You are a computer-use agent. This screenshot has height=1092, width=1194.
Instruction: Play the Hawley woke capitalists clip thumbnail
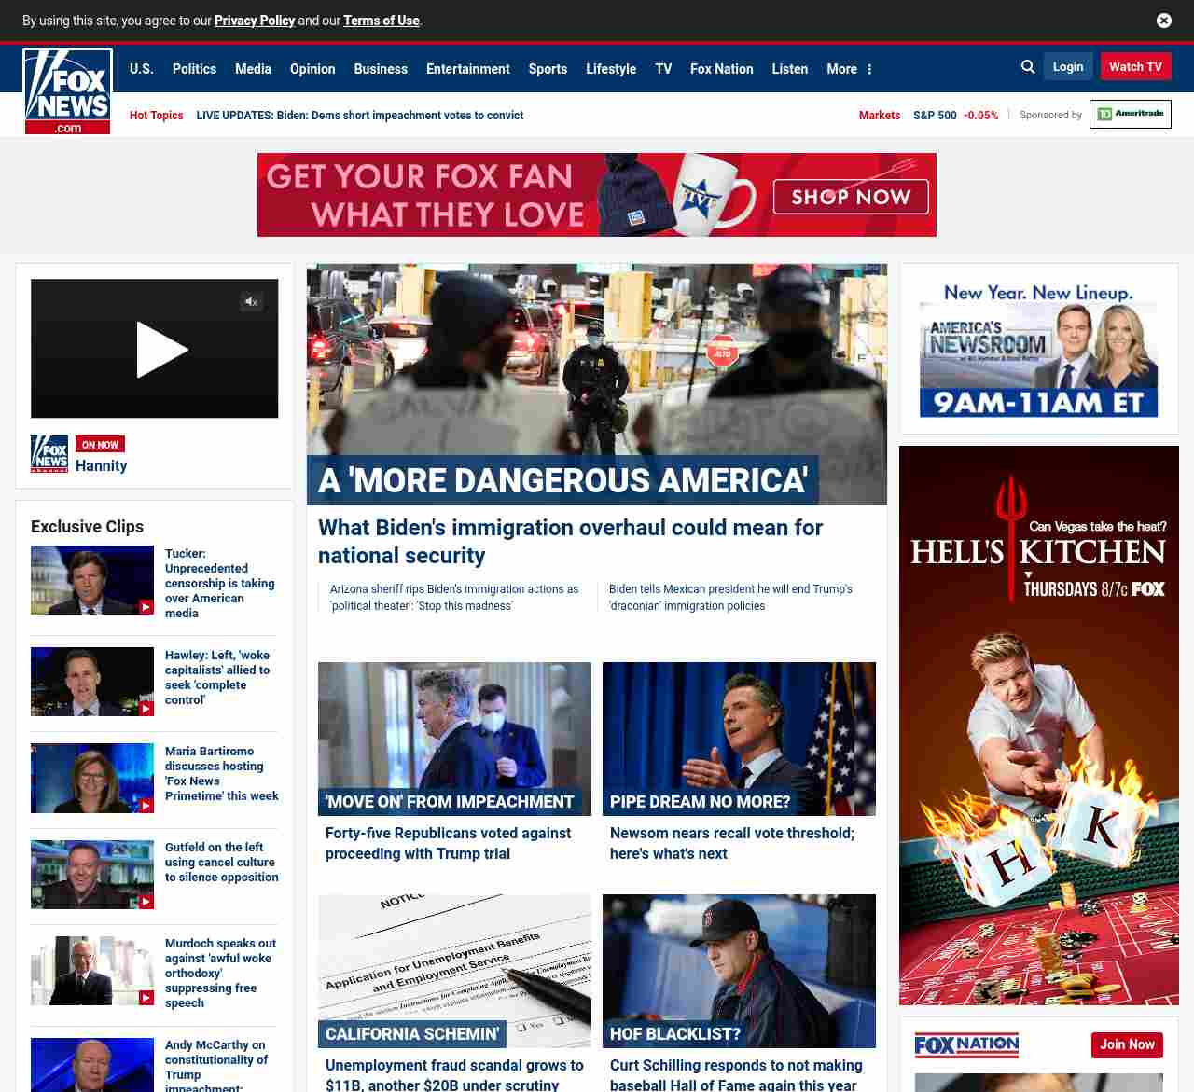coord(92,682)
